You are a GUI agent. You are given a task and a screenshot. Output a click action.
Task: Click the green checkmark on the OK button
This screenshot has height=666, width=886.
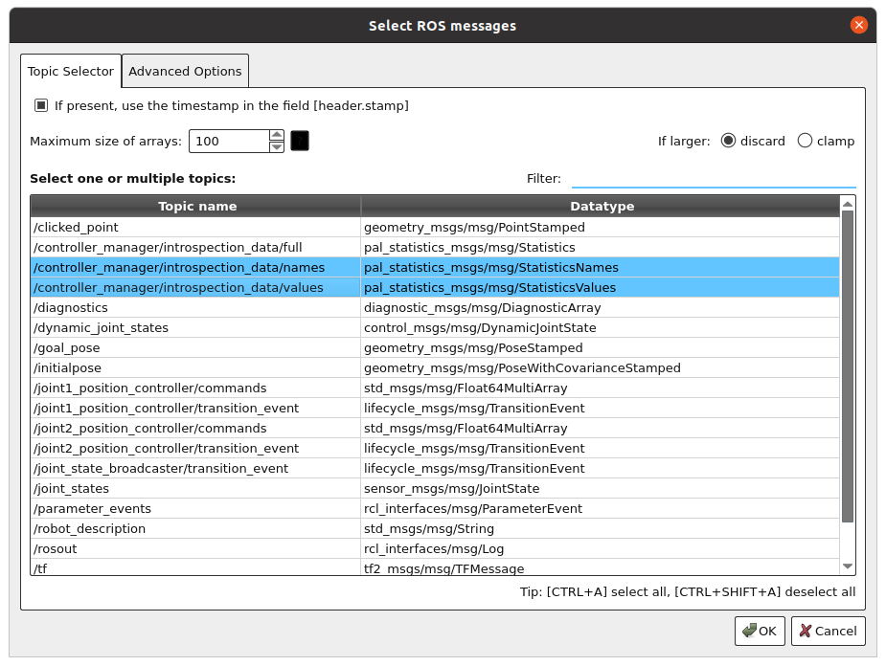(x=748, y=631)
